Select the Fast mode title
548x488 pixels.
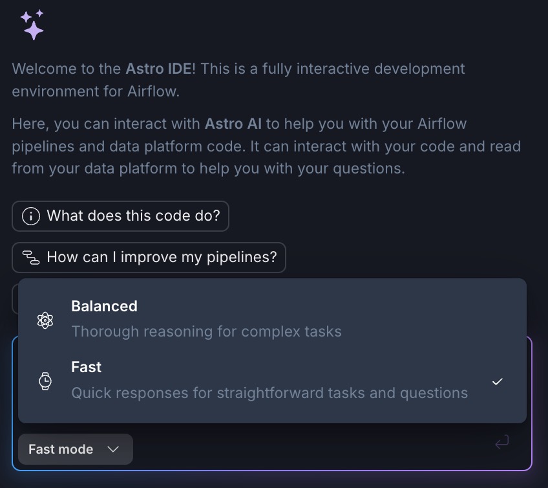coord(86,367)
